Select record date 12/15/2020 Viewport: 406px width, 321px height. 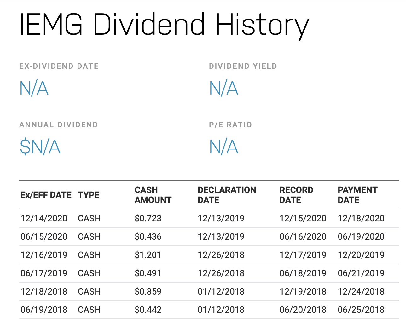click(303, 218)
